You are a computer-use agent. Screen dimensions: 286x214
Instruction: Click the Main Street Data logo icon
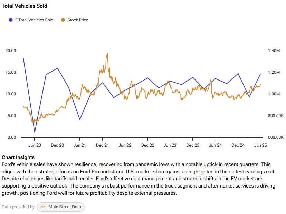(x=43, y=207)
